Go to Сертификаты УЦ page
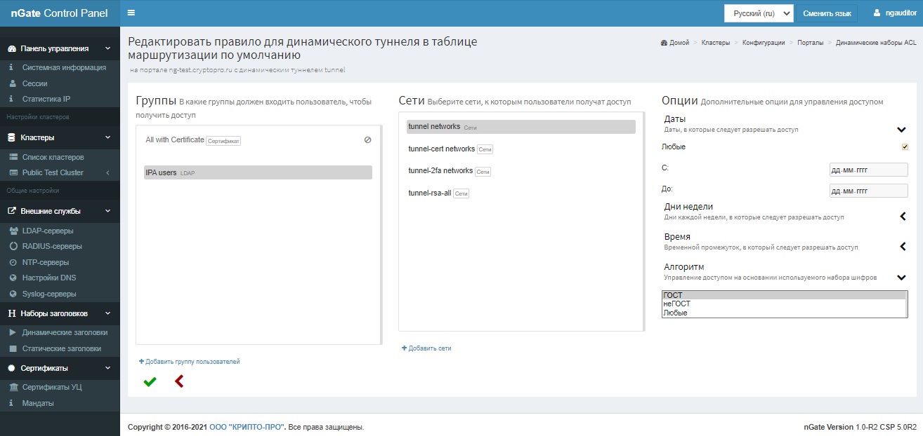923x436 pixels. coord(52,387)
